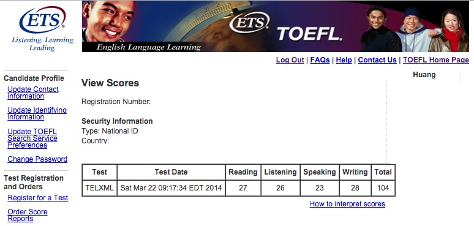Click the Total score cell 104
This screenshot has width=474, height=226.
383,188
